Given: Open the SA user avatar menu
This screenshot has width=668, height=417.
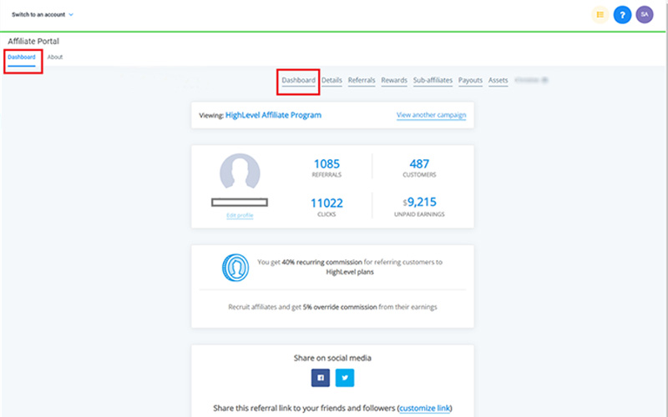Looking at the screenshot, I should click(644, 15).
